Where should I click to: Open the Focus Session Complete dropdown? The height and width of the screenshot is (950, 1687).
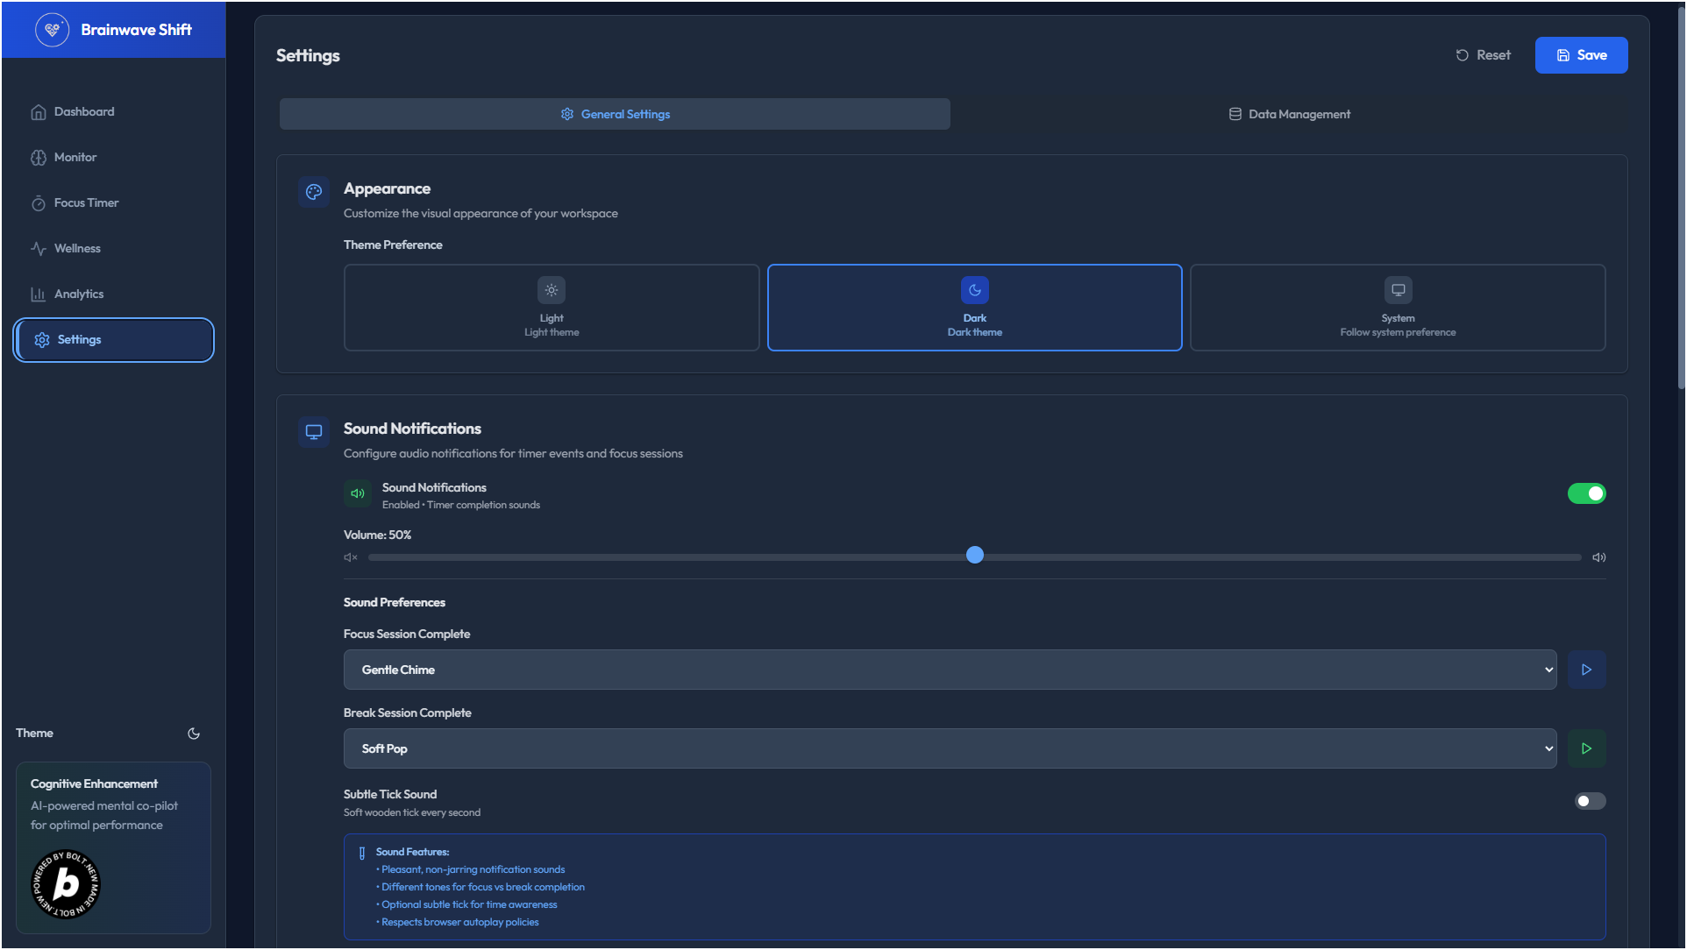950,670
